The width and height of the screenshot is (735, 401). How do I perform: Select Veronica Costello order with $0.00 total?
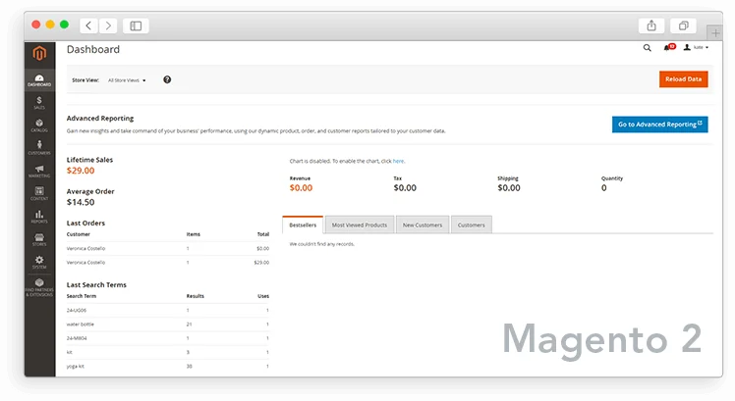click(168, 248)
